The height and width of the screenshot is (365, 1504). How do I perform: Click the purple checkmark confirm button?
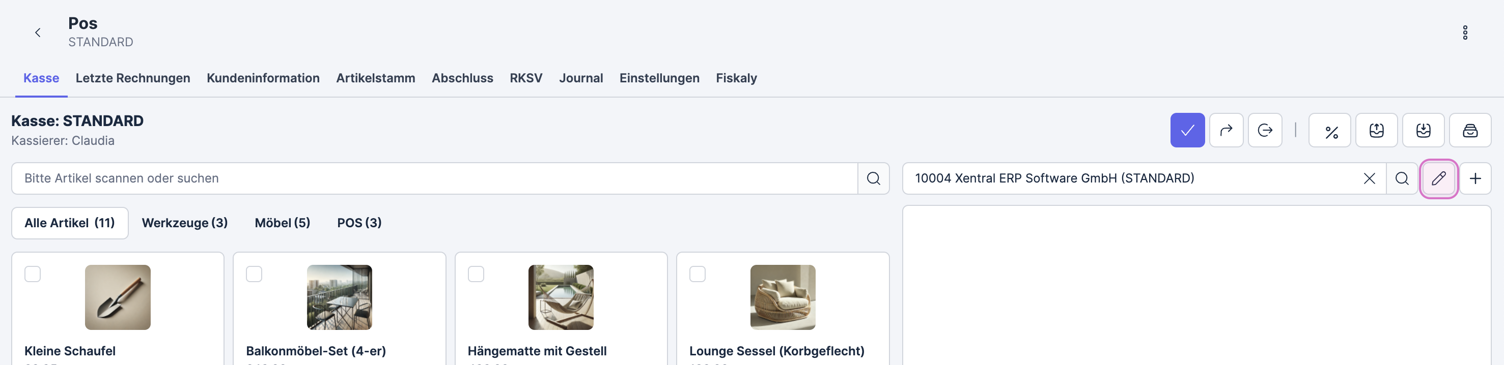[x=1187, y=130]
